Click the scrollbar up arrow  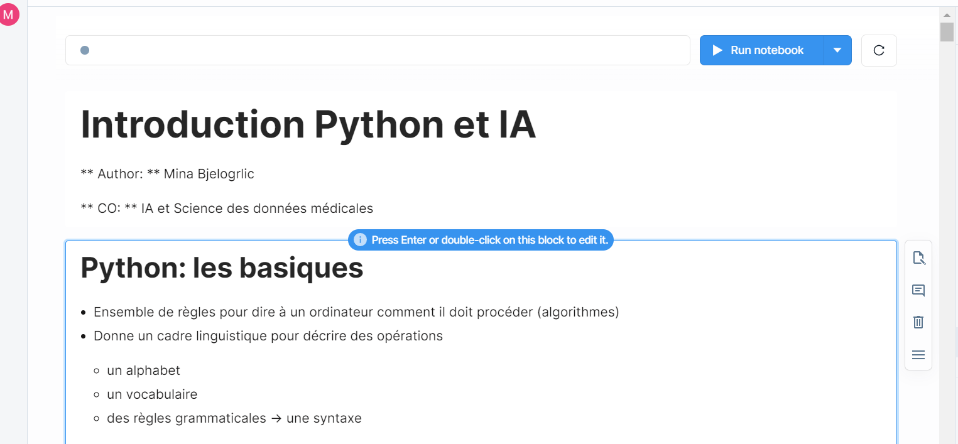point(947,14)
